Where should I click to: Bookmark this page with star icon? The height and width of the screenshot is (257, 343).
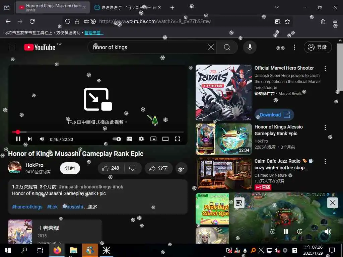(287, 21)
